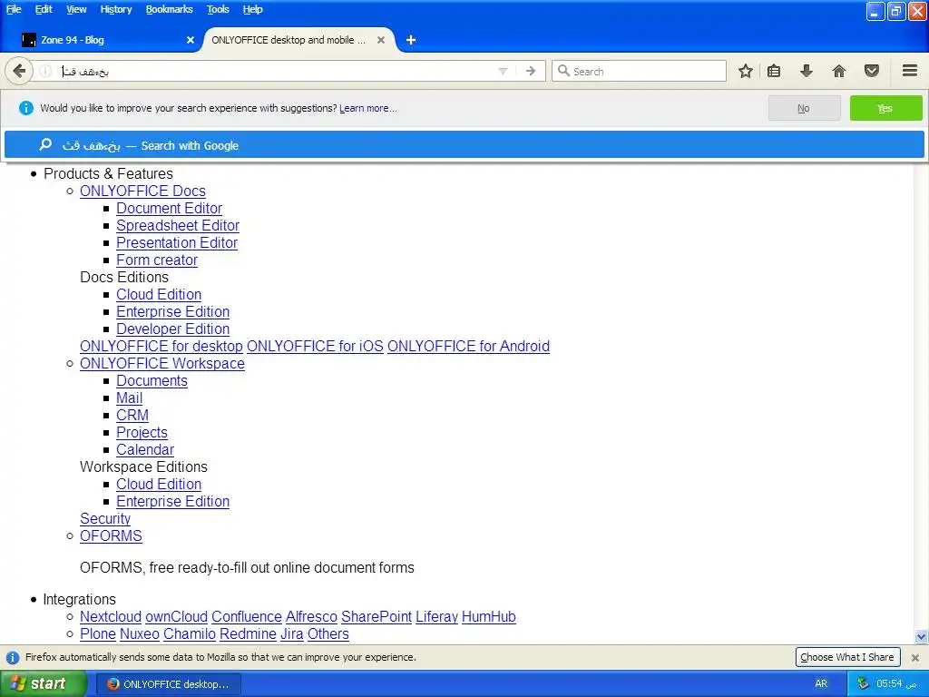Open the Confluence integration link

click(x=247, y=617)
